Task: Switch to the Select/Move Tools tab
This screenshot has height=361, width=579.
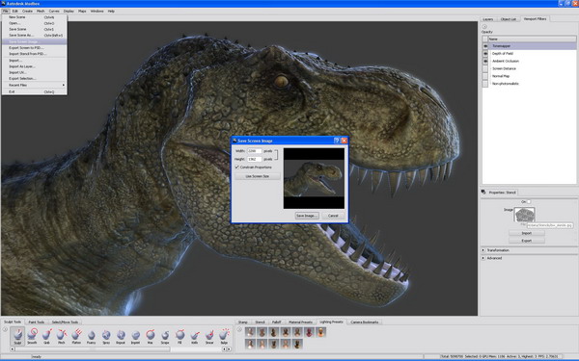Action: pos(65,322)
